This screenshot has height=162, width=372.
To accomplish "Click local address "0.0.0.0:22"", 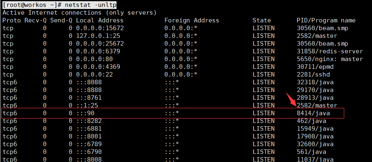I will [x=94, y=74].
